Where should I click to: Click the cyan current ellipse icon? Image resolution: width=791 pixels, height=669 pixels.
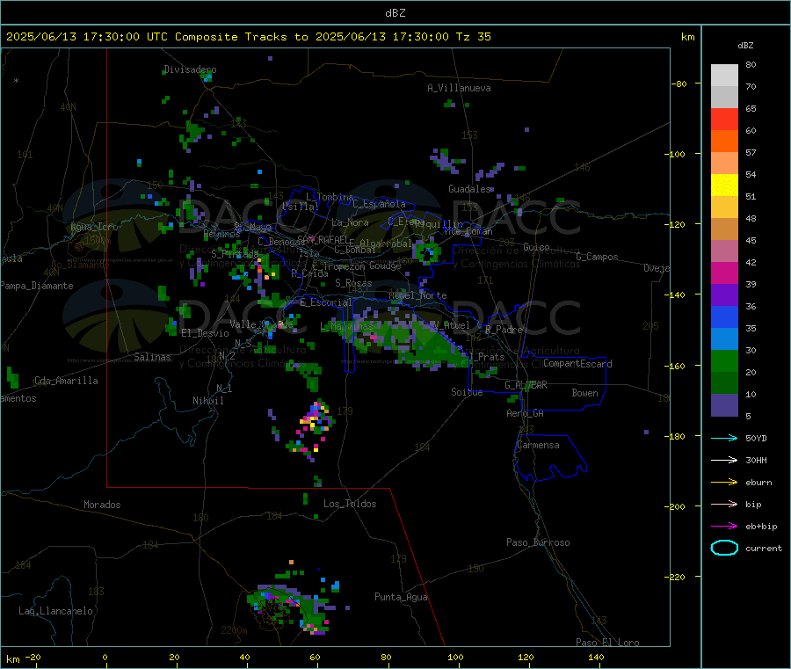tap(724, 548)
